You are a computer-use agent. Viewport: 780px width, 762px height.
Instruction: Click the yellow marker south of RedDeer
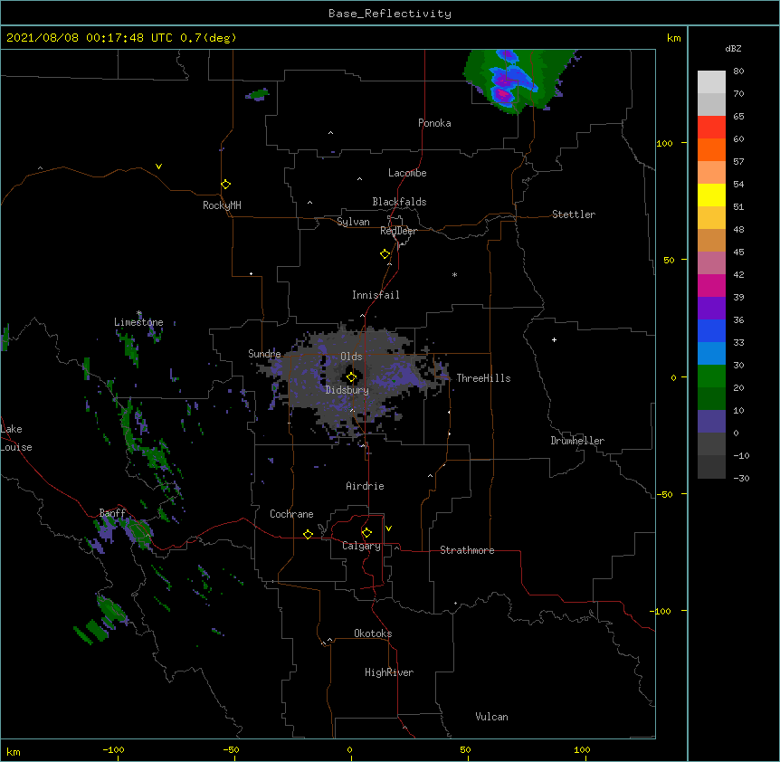pos(385,254)
